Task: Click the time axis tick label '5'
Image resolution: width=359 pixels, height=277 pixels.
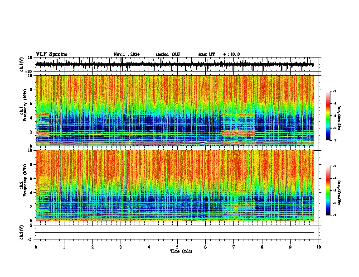Action: [177, 247]
